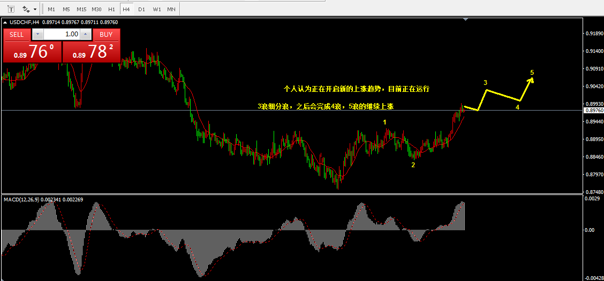Viewport: 604px width, 281px height.
Task: Collapse the one-click trading panel triangle
Action: (5, 22)
